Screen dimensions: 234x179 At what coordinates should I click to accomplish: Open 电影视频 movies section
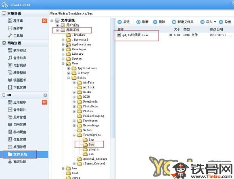pos(20,65)
